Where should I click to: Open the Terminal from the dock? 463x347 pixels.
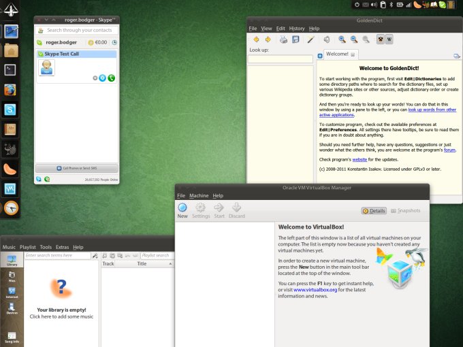(10, 69)
